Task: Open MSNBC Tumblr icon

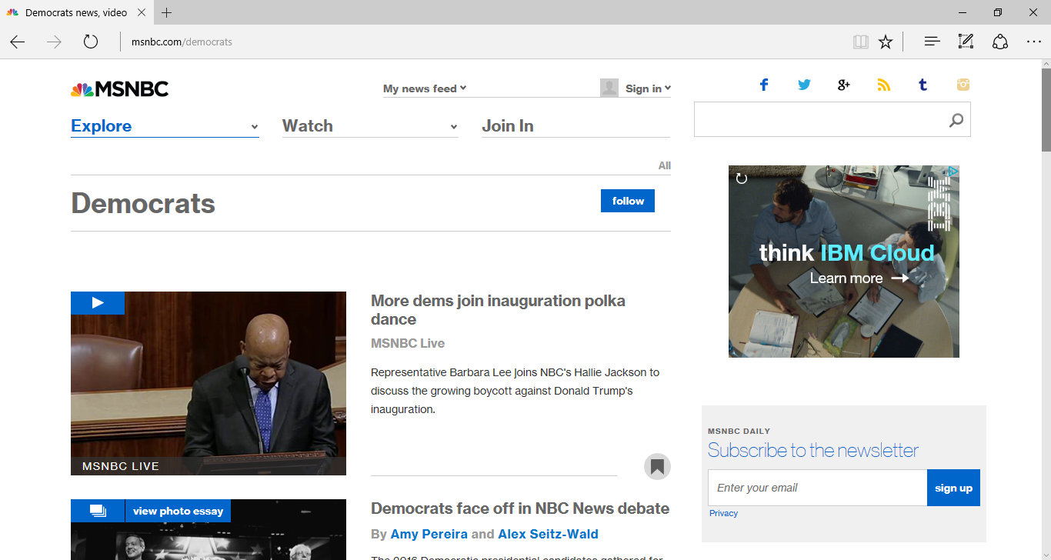Action: tap(923, 85)
